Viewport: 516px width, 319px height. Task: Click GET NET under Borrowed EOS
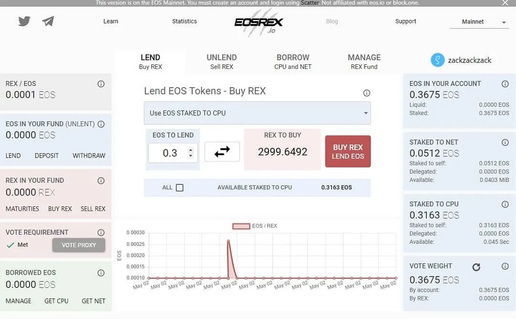(94, 301)
